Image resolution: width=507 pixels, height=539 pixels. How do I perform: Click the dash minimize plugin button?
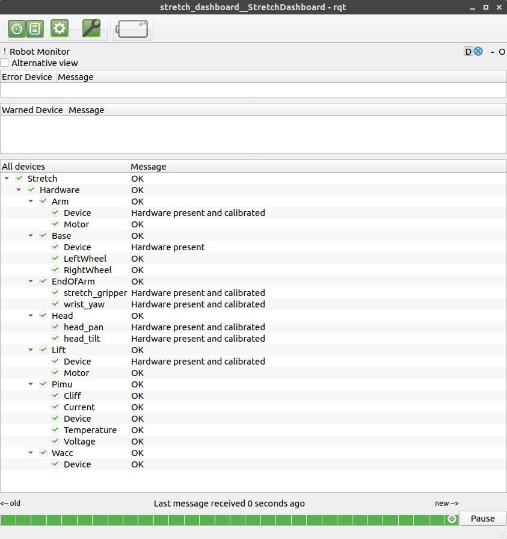493,52
